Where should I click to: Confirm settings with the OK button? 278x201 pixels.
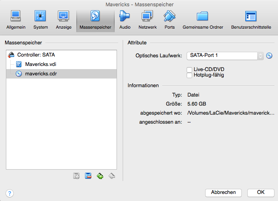(x=261, y=192)
